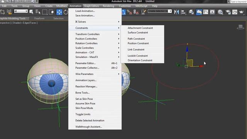Click the ViewCube in the viewport corner
This screenshot has width=247, height=139.
[240, 27]
